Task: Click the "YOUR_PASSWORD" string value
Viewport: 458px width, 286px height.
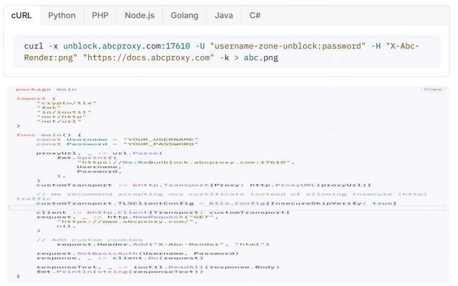Action: (160, 144)
